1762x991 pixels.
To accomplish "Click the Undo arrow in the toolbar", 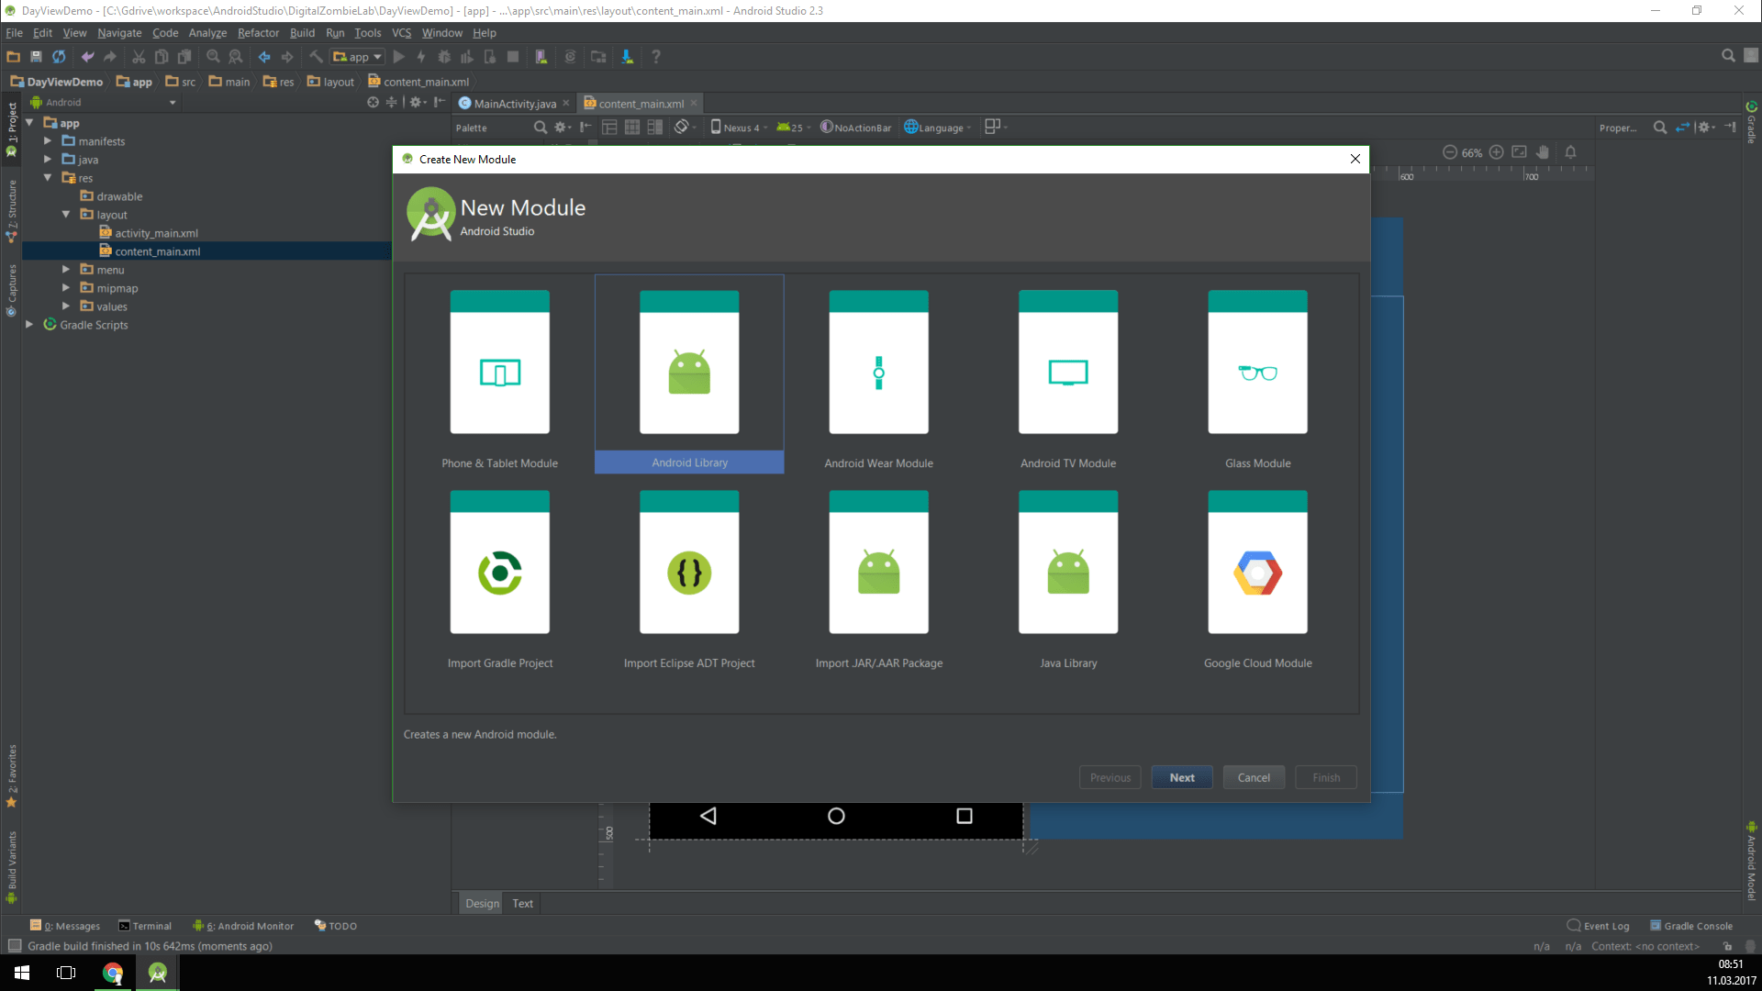I will (x=87, y=57).
